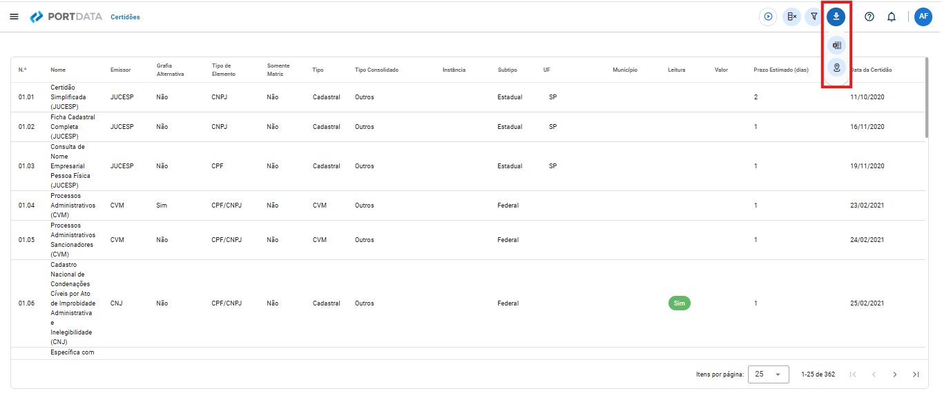The height and width of the screenshot is (411, 942).
Task: Open notifications bell icon
Action: [892, 17]
